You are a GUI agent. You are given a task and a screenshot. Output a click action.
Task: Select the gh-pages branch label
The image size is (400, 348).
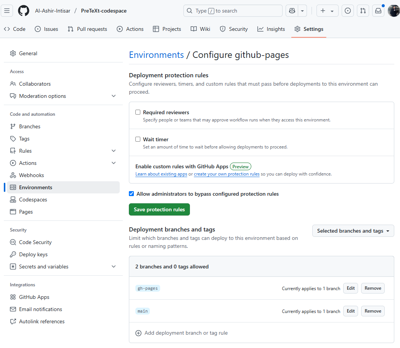[148, 288]
